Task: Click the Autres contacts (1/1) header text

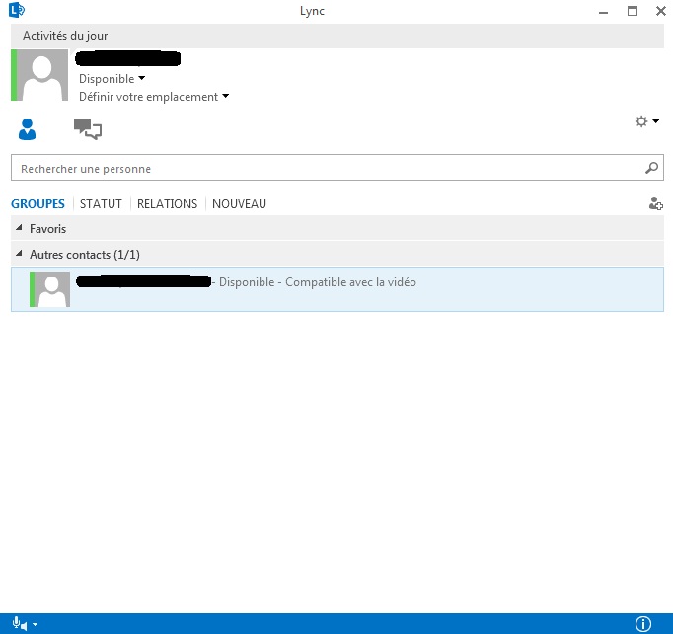Action: coord(85,255)
